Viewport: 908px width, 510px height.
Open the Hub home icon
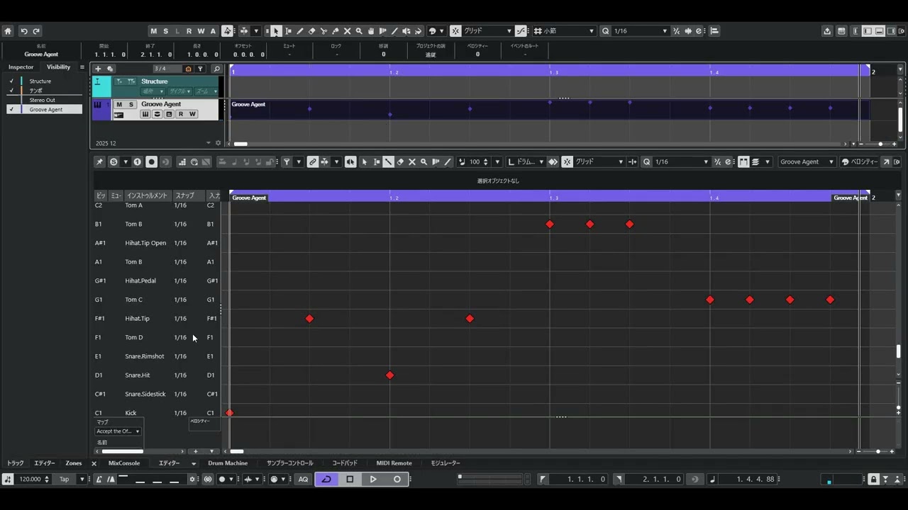click(8, 31)
